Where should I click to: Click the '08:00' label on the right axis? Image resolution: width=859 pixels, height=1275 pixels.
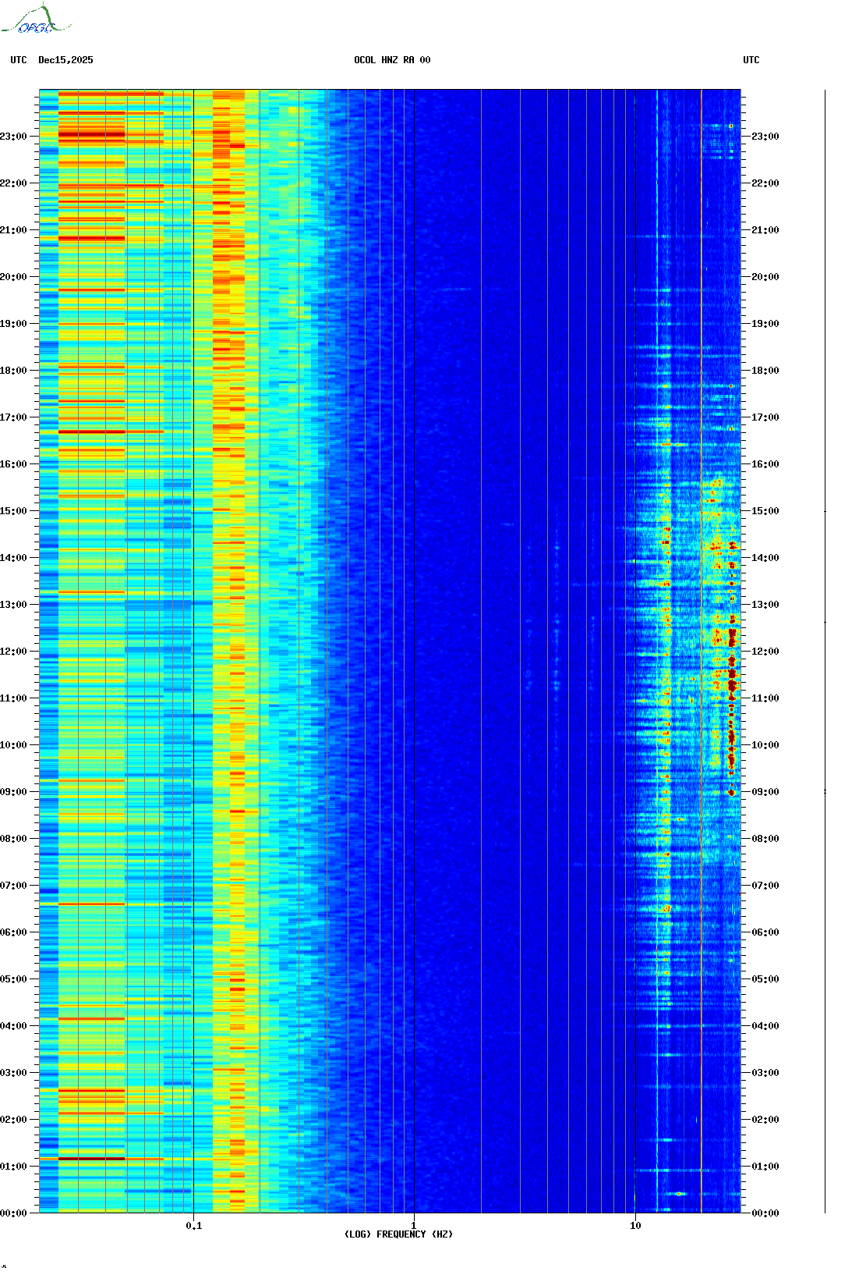[x=765, y=839]
